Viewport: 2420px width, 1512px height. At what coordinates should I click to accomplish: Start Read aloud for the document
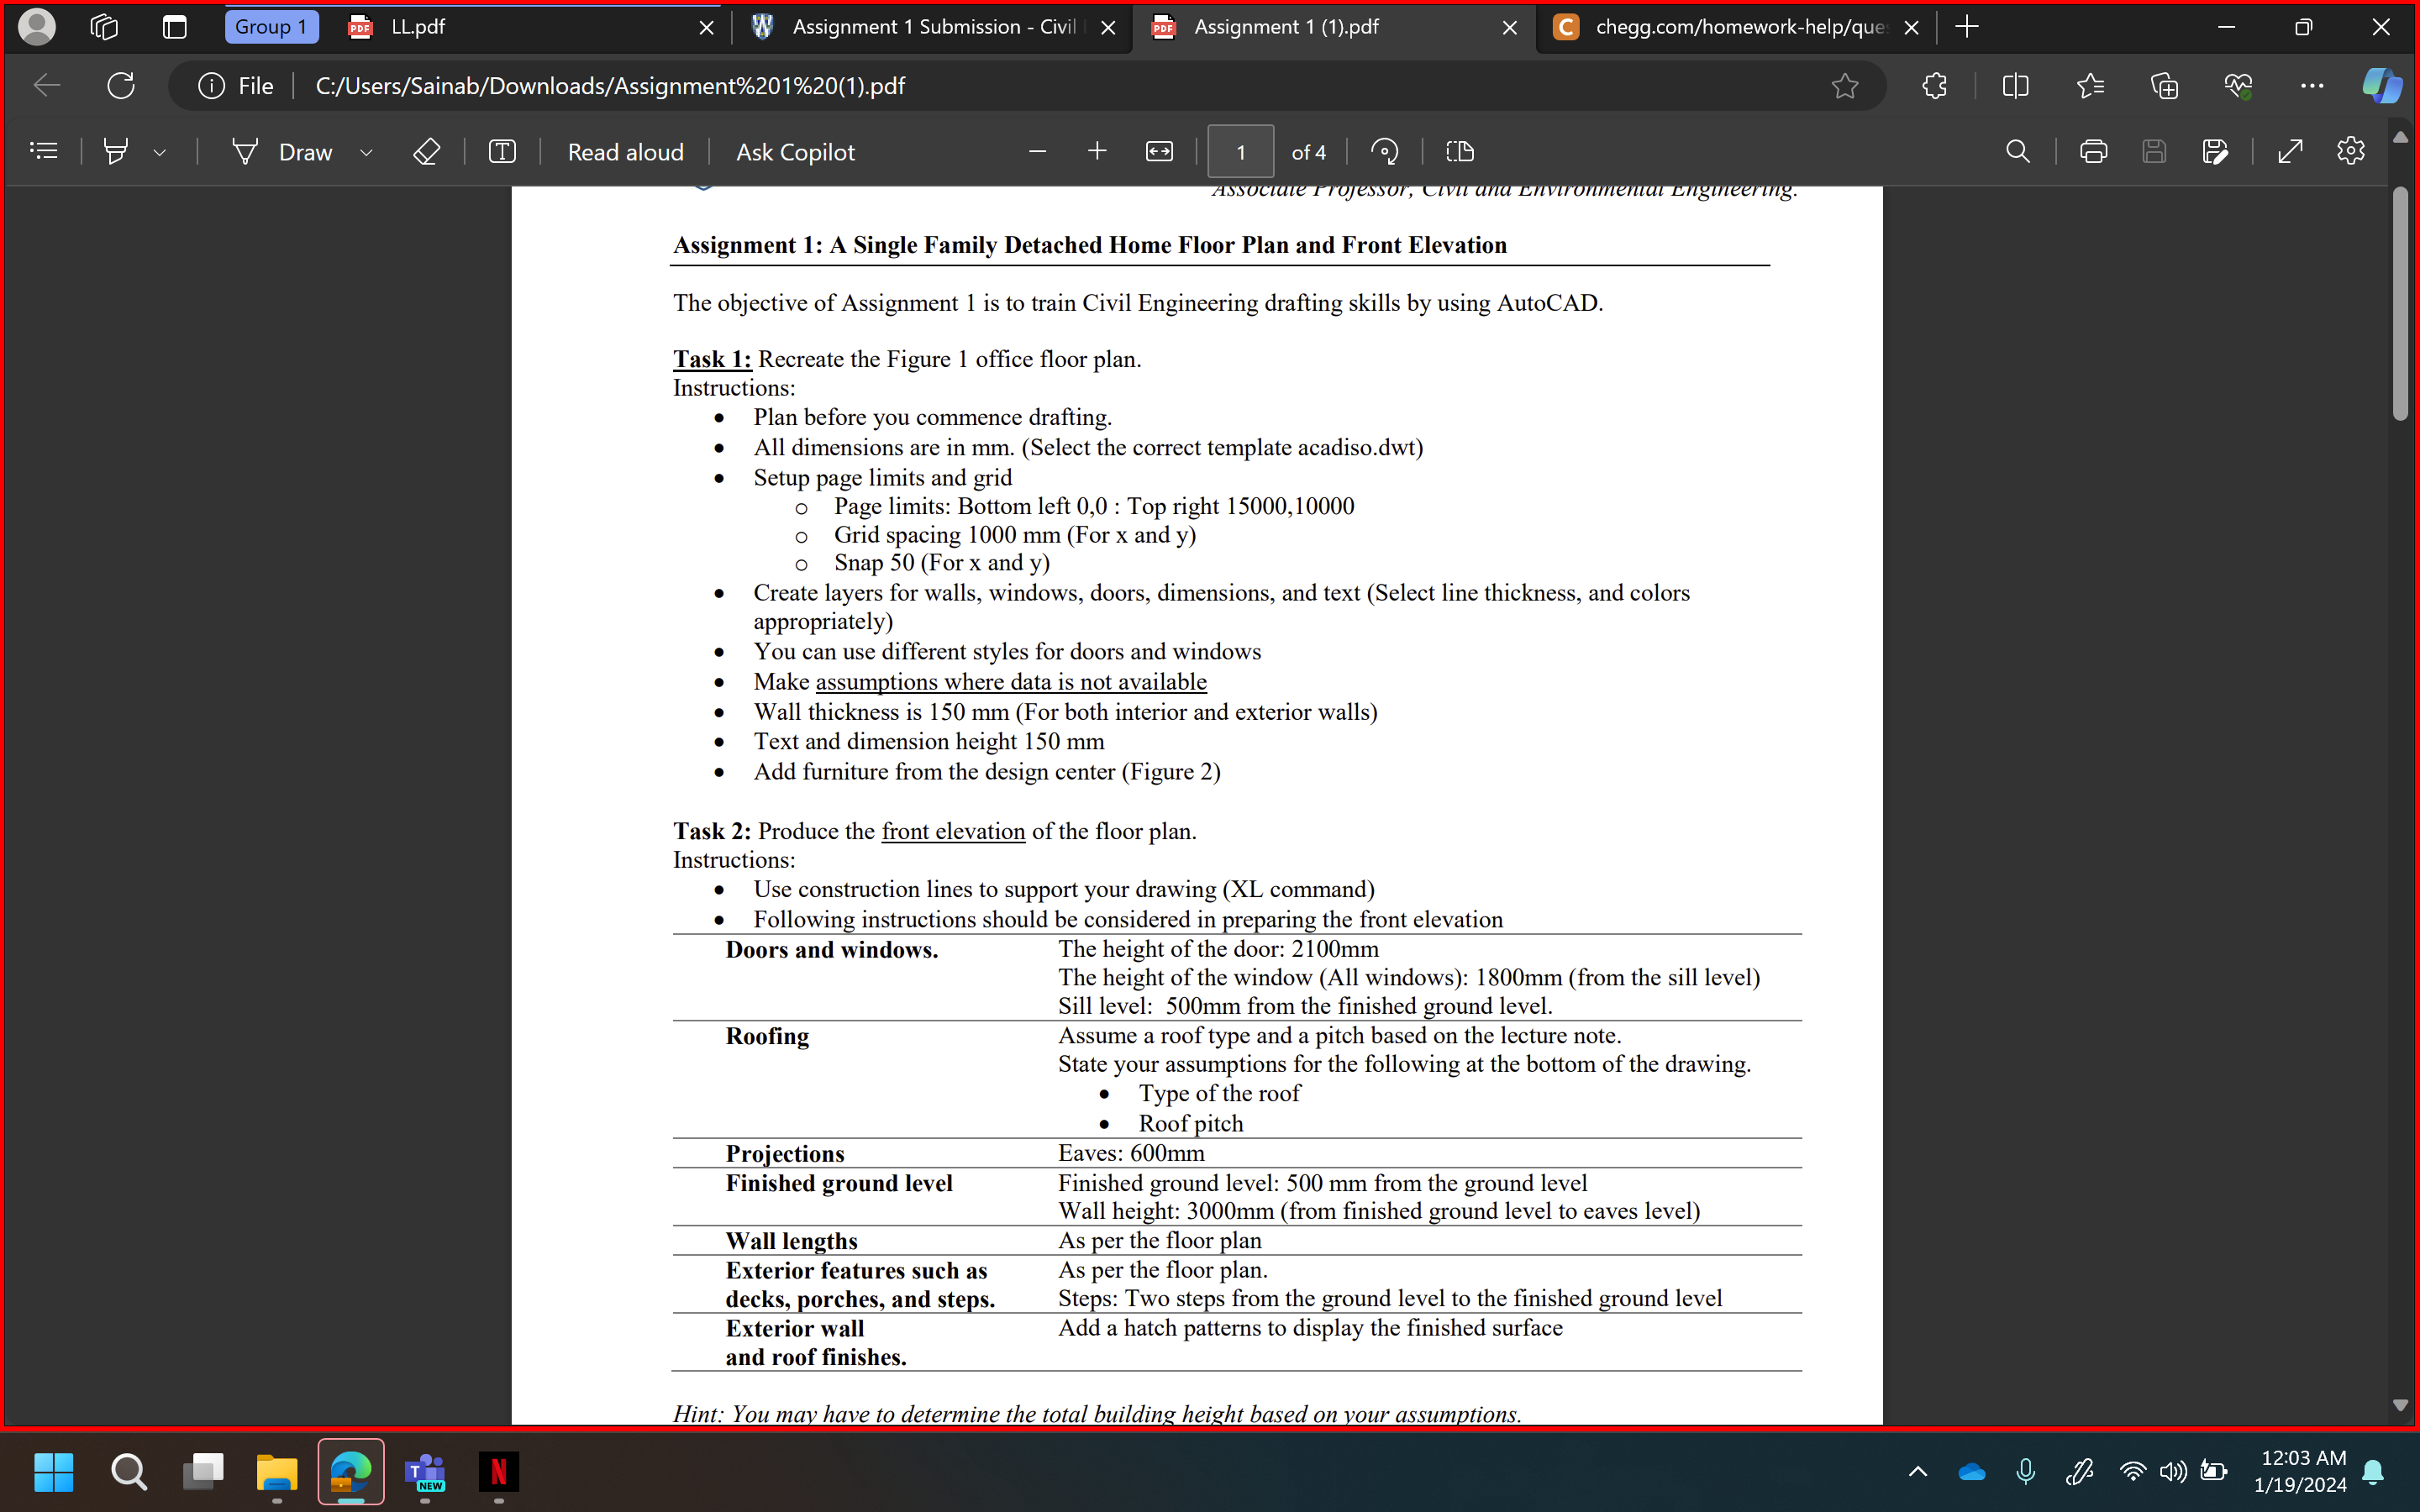tap(626, 151)
